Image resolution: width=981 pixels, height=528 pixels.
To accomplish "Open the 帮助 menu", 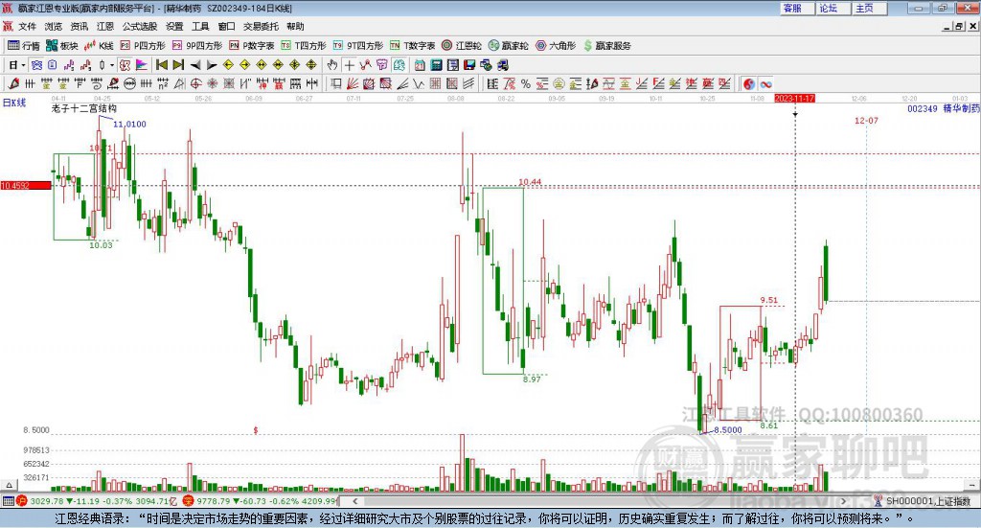I will coord(295,26).
